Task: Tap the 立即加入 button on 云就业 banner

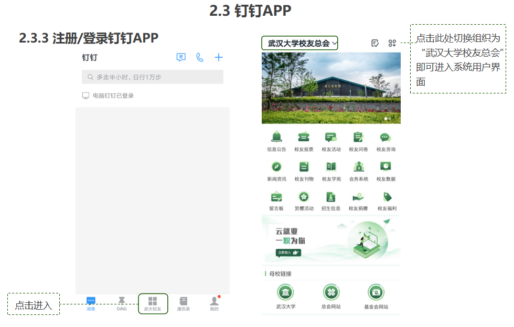Action: (x=288, y=252)
